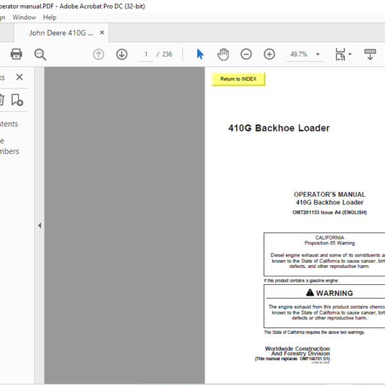This screenshot has height=385, width=385.
Task: Click OMT201153 Issue A4 (ENGLISH) text
Action: coord(330,213)
